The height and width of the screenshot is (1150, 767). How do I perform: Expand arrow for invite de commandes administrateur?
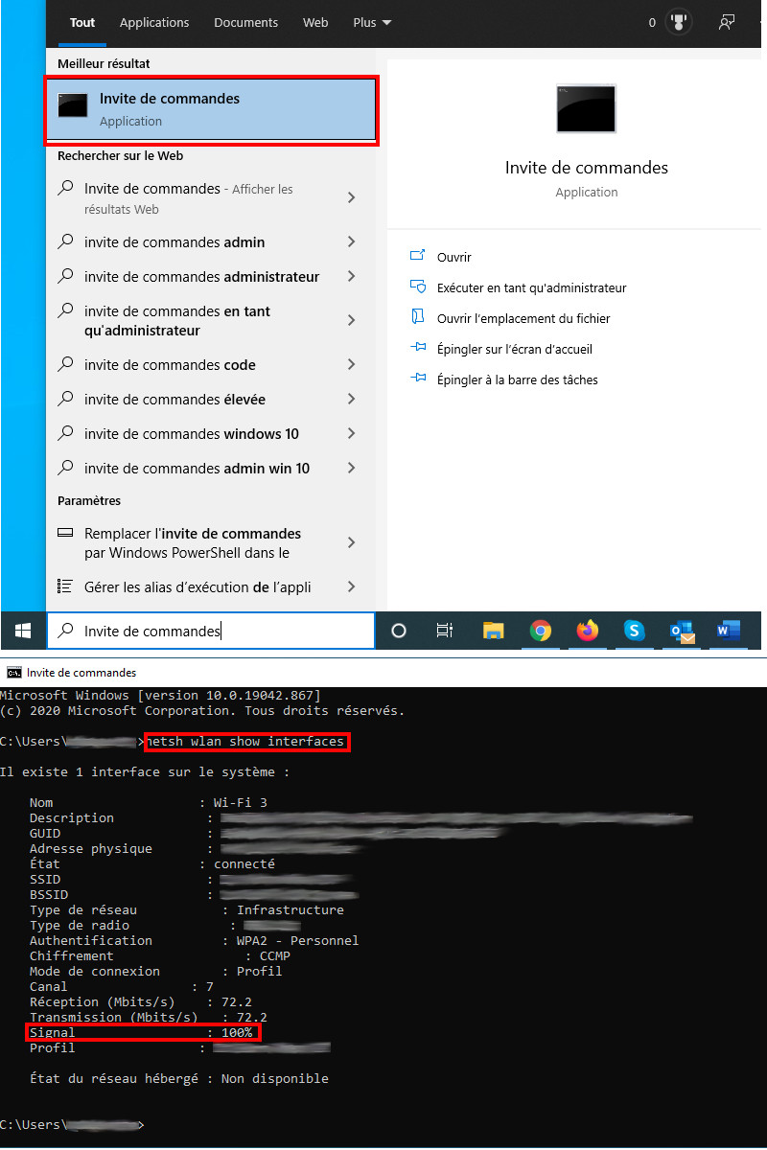point(351,276)
